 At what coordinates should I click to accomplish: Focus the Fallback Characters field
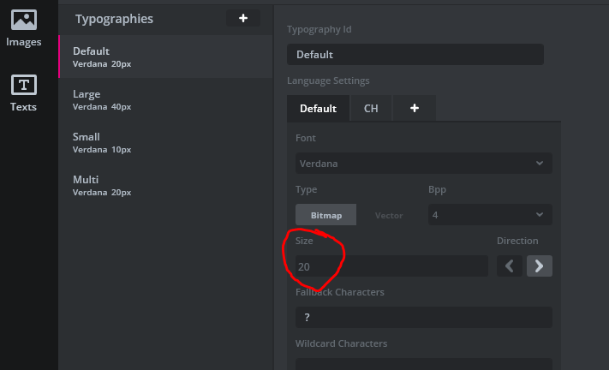[423, 317]
